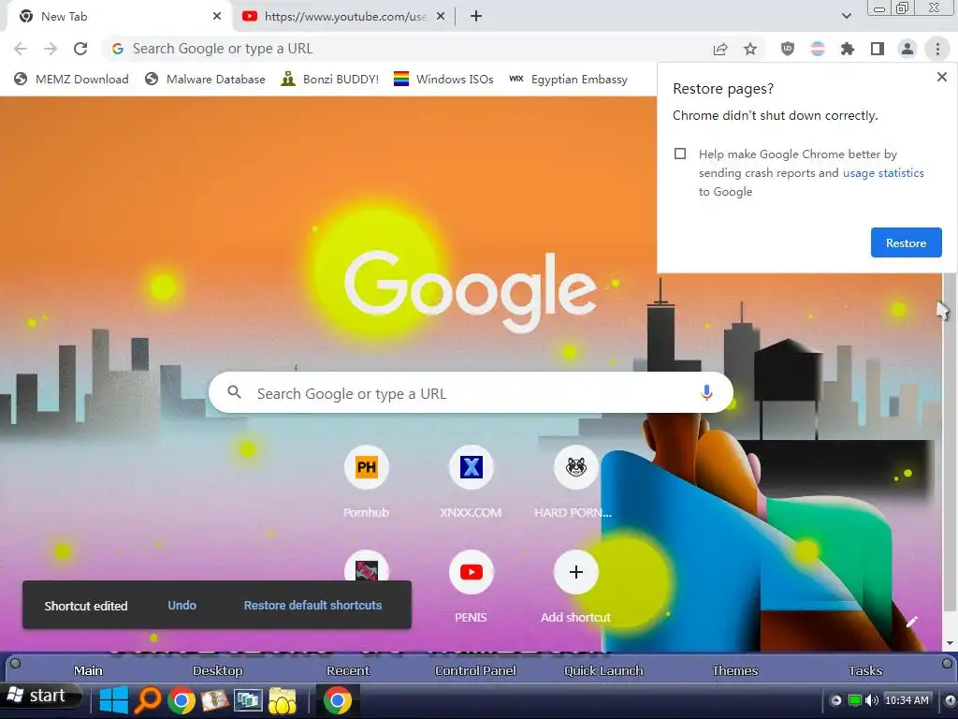The image size is (958, 719).
Task: Bookmark this tab with star icon
Action: click(750, 49)
